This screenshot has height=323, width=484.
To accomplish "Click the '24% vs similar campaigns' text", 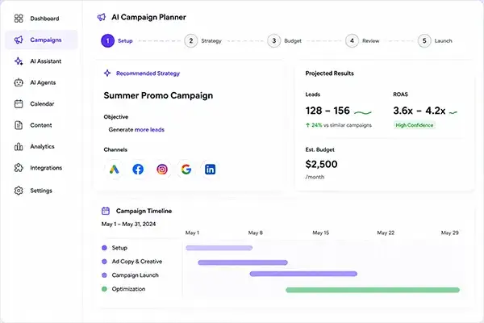I will [341, 125].
